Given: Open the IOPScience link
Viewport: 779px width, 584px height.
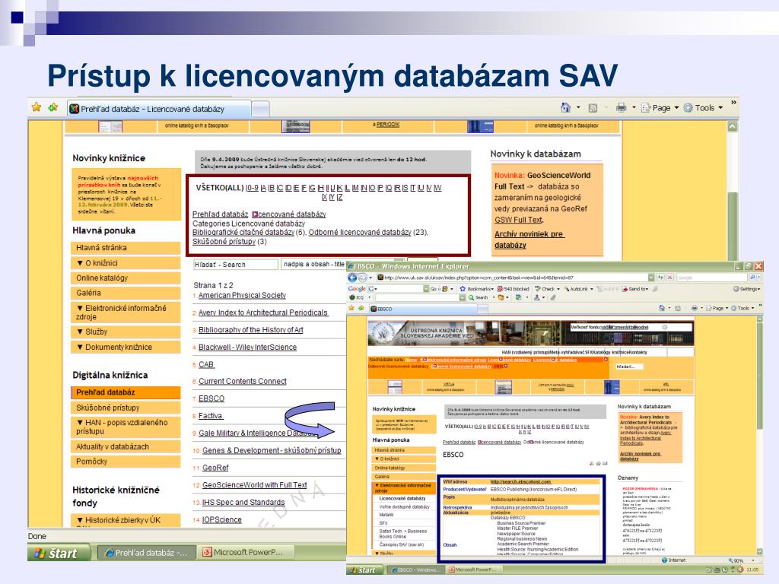Looking at the screenshot, I should coord(221,520).
